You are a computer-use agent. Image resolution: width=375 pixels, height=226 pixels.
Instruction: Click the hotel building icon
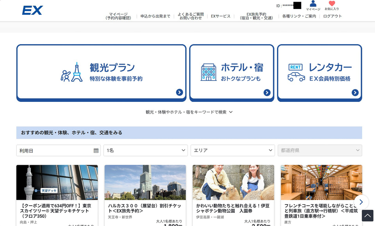(208, 72)
